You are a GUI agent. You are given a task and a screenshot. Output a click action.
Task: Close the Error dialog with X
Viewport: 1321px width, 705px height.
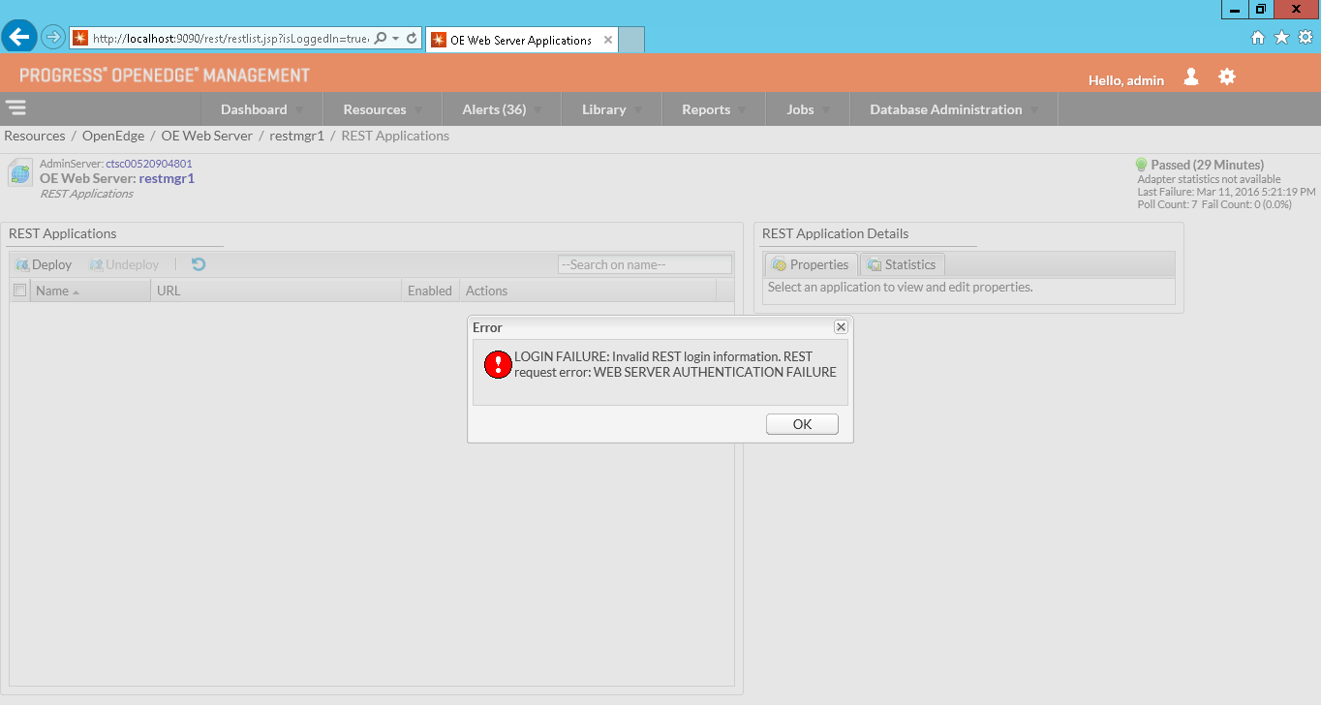pyautogui.click(x=841, y=327)
